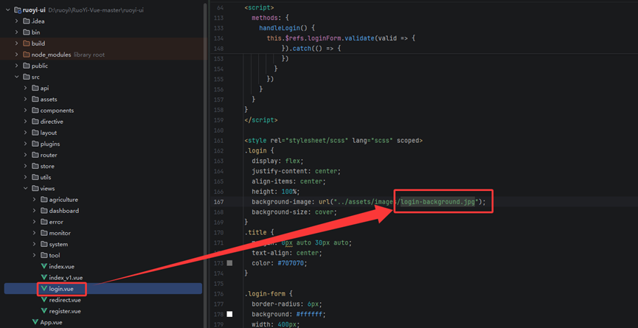Screen dimensions: 638x328
Task: Click the login-background.jpg path in code
Action: pyautogui.click(x=438, y=202)
